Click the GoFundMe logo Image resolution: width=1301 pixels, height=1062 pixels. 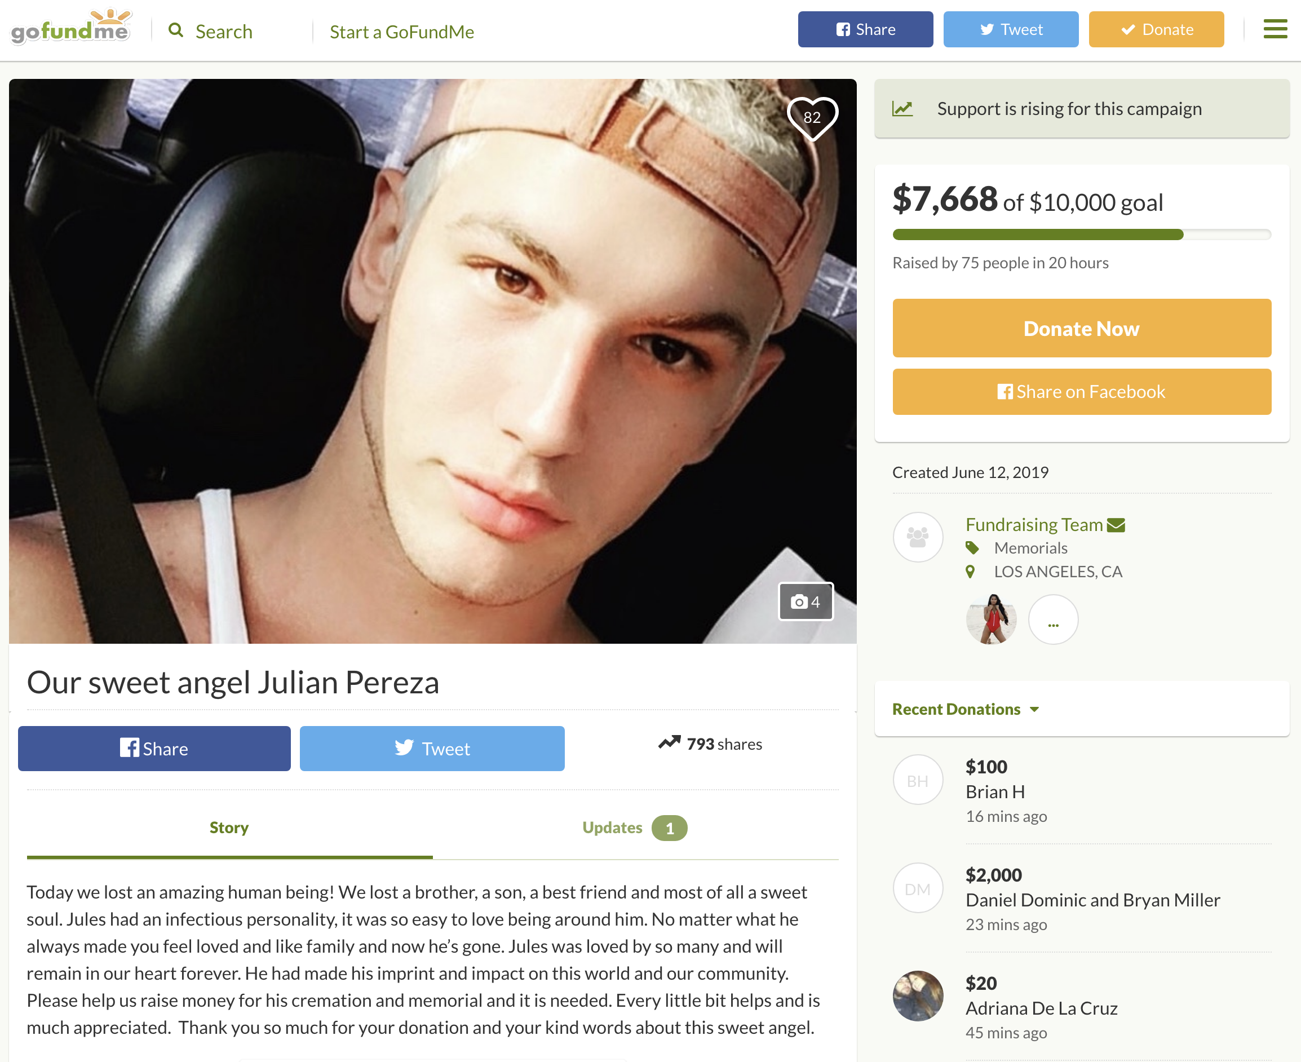click(70, 28)
